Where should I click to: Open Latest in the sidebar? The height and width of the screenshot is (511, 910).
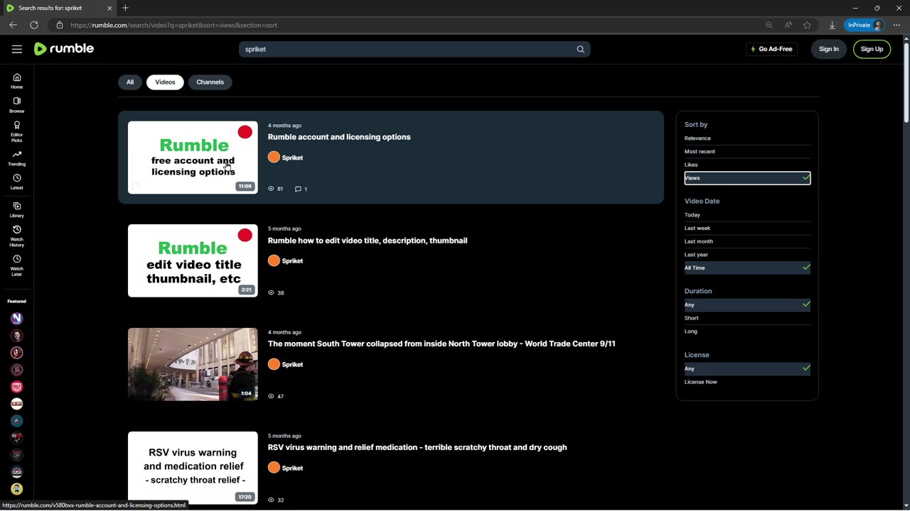point(17,182)
